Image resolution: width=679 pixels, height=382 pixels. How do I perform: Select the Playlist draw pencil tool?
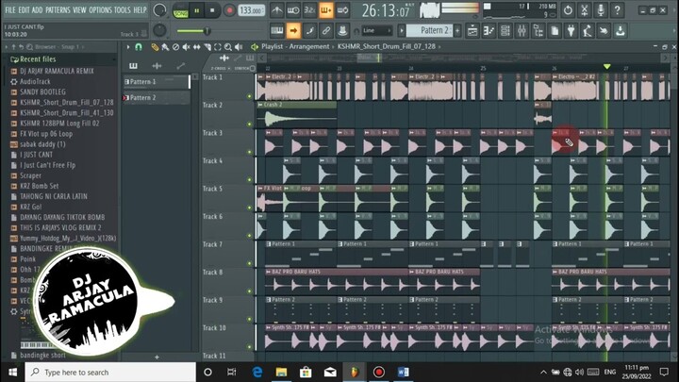(155, 47)
